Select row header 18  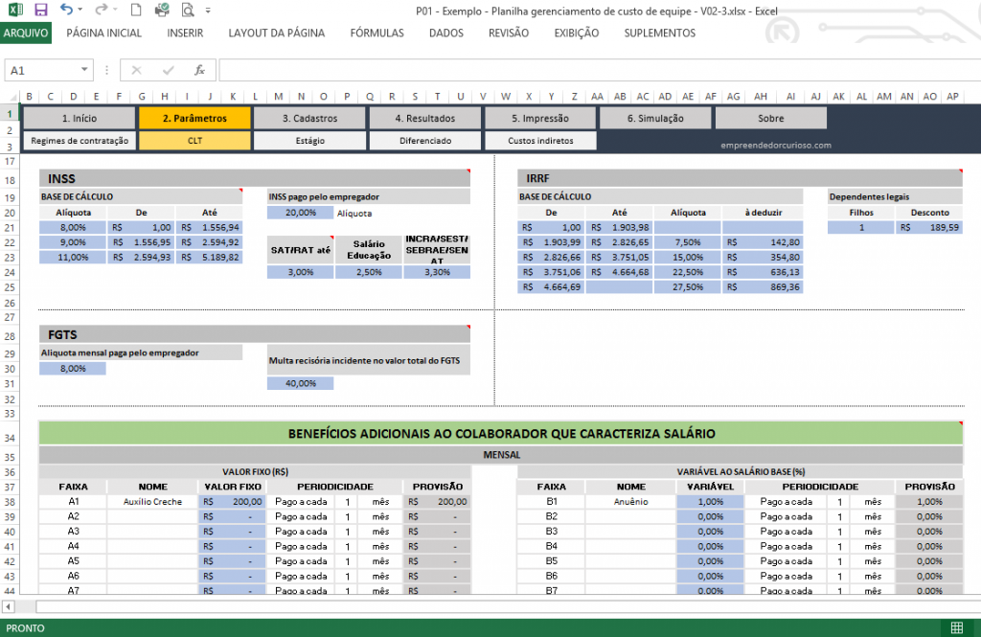[10, 180]
